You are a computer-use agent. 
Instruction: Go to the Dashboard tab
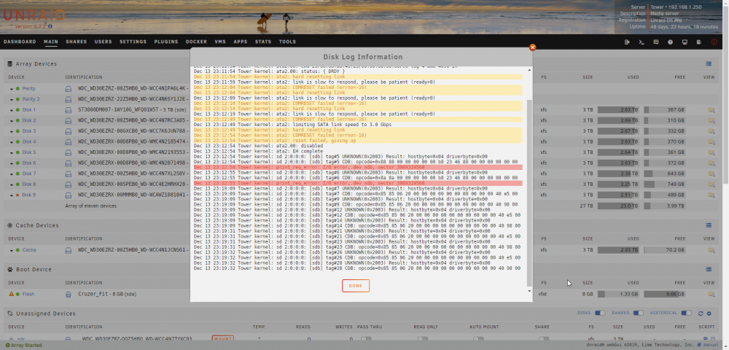point(20,42)
